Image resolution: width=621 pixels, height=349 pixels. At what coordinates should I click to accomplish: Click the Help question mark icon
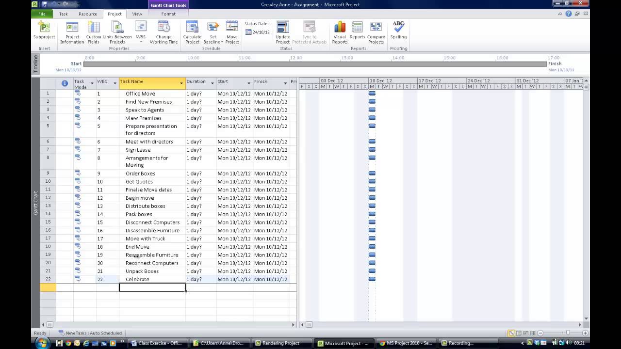point(569,14)
